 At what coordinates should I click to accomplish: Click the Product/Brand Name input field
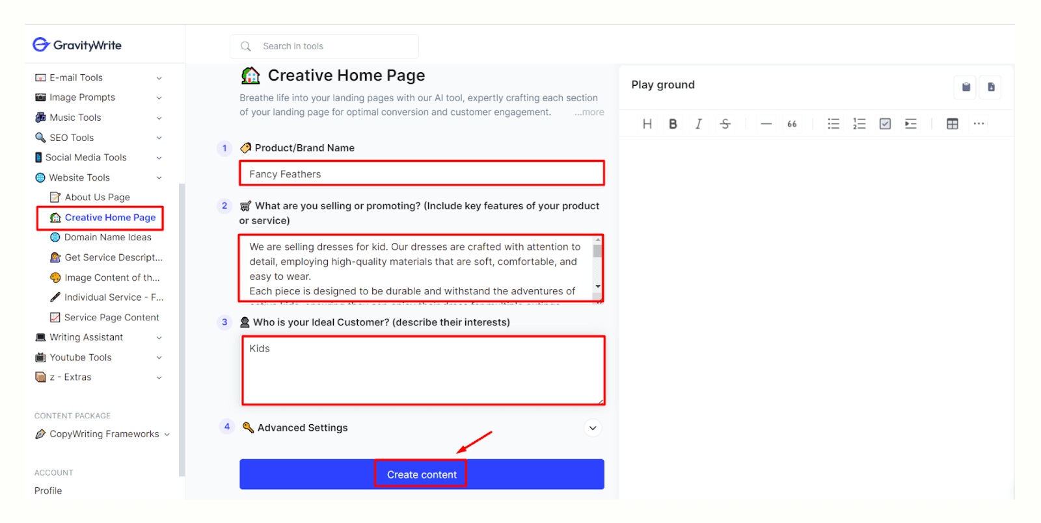click(422, 173)
